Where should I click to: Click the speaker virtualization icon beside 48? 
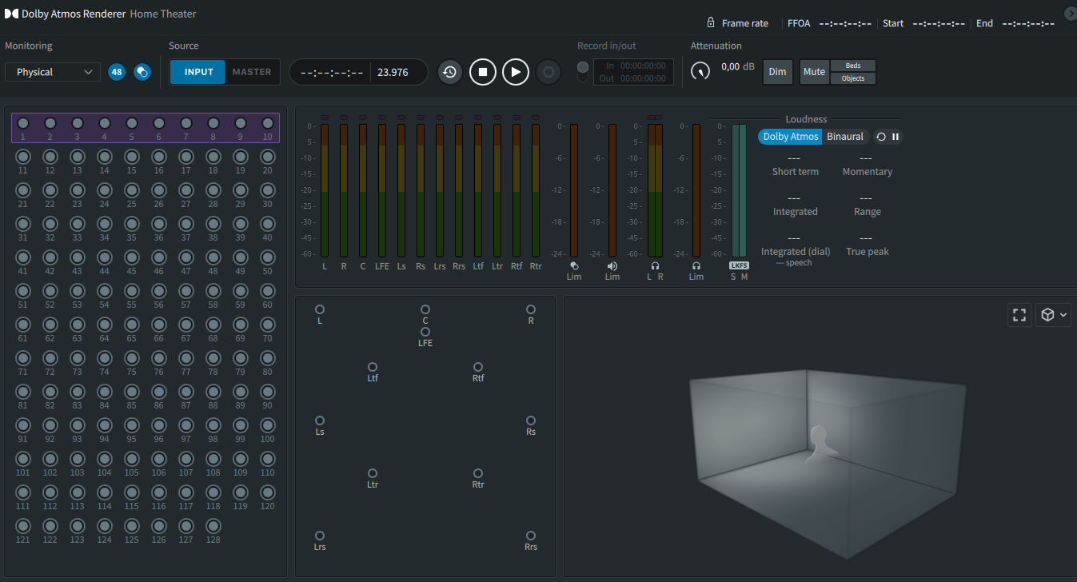[x=142, y=72]
